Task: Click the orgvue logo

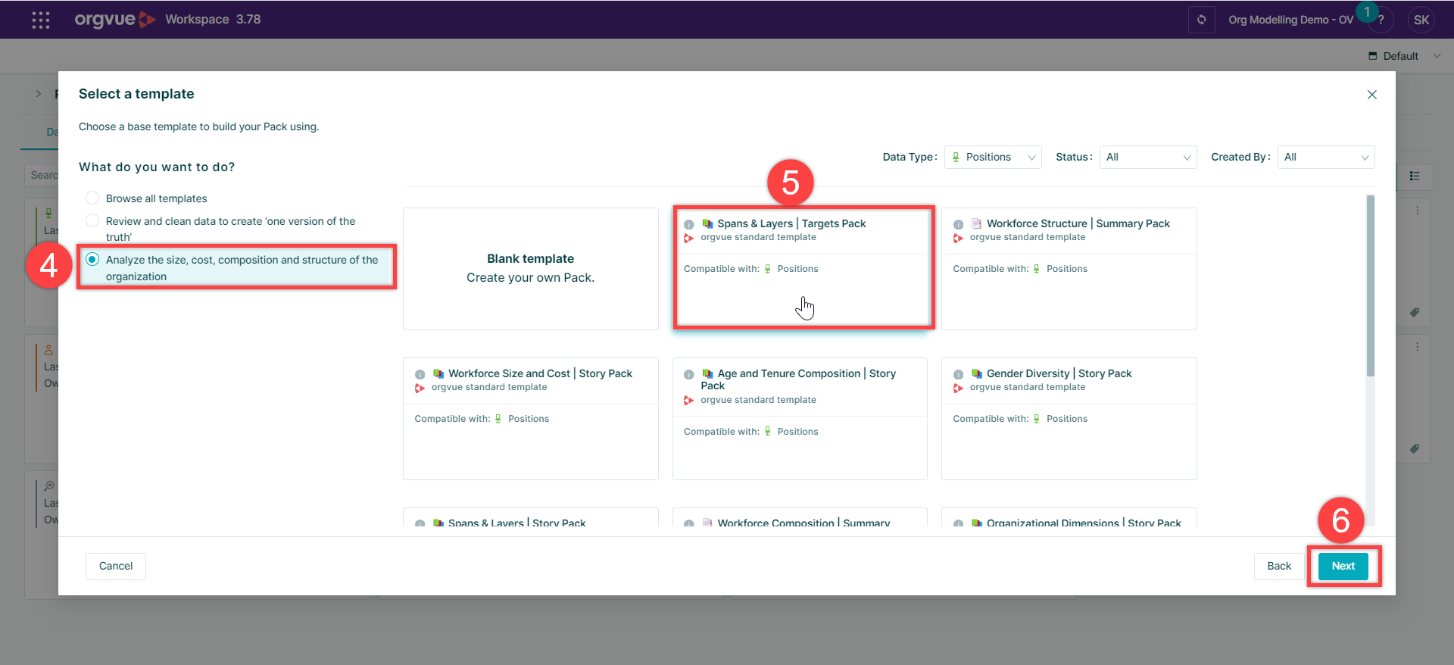Action: 115,20
